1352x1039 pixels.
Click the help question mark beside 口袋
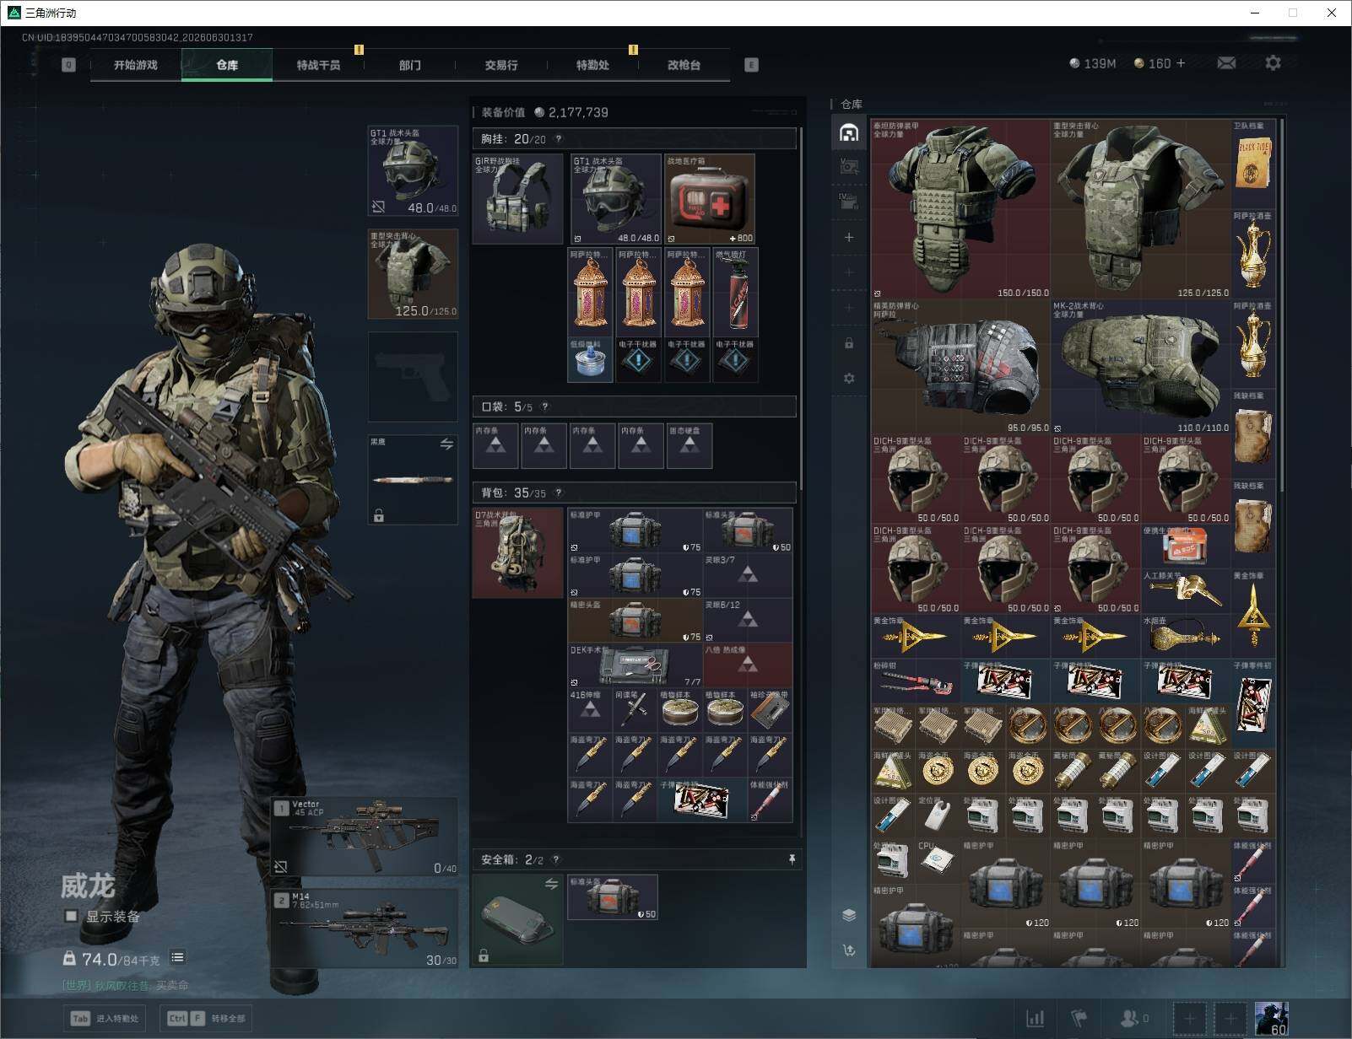point(544,406)
